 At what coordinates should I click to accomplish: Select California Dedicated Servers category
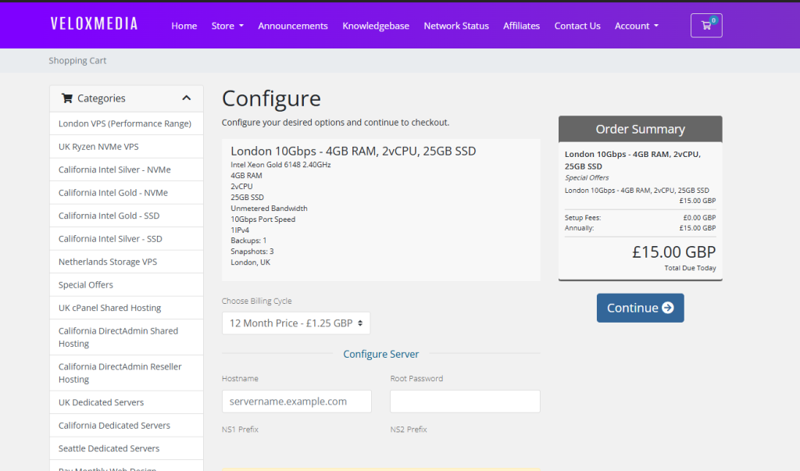127,425
